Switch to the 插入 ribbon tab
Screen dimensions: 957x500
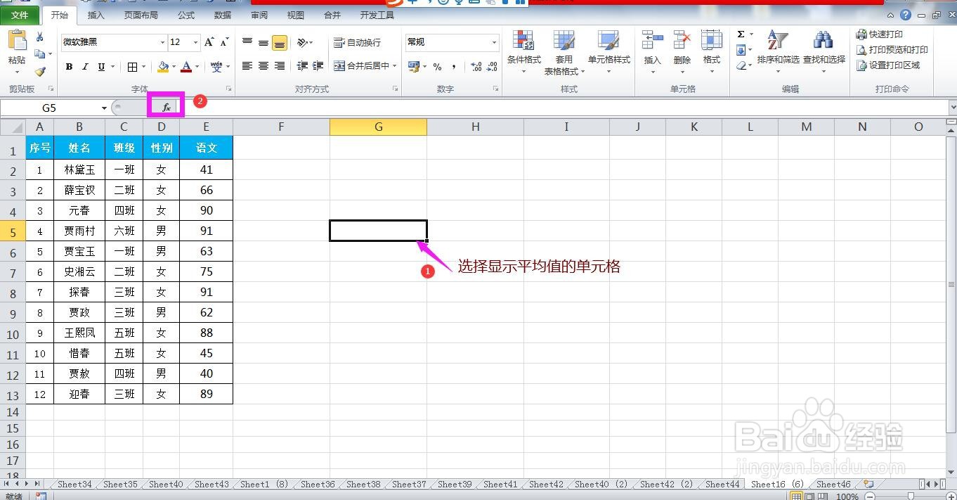[96, 14]
